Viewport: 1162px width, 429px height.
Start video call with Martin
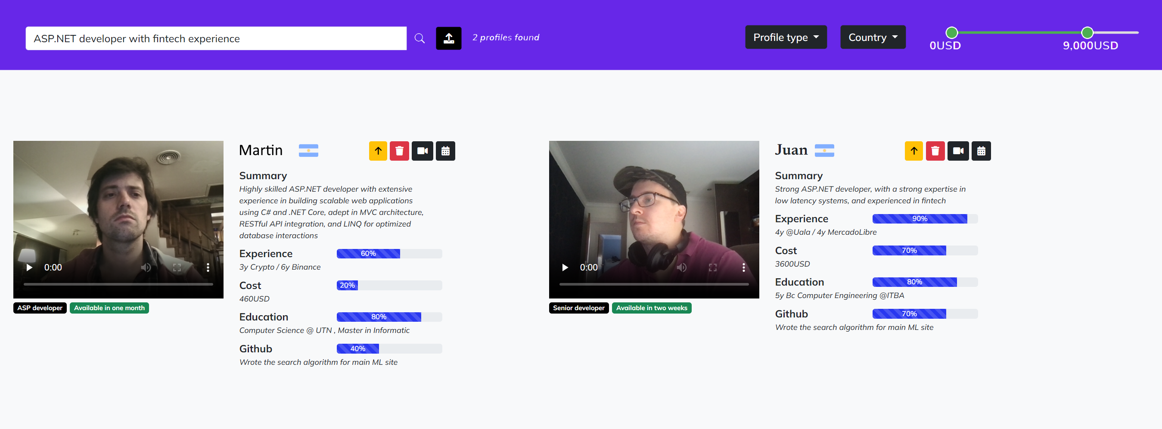coord(422,151)
